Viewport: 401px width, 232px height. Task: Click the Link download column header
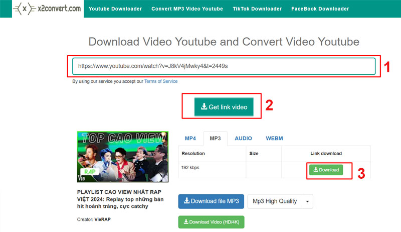(x=326, y=153)
